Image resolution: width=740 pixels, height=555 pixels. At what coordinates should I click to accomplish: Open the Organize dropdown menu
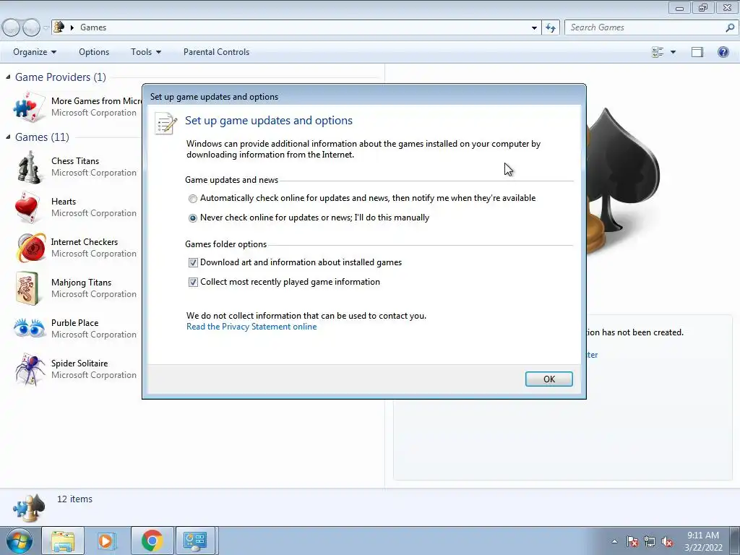35,52
